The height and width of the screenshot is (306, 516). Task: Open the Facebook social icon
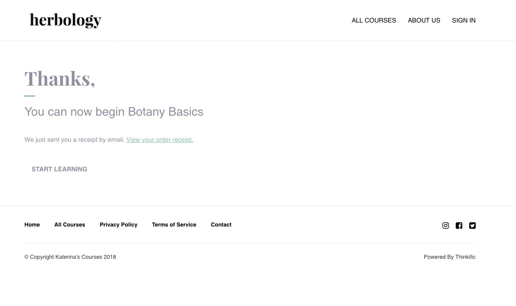[459, 225]
